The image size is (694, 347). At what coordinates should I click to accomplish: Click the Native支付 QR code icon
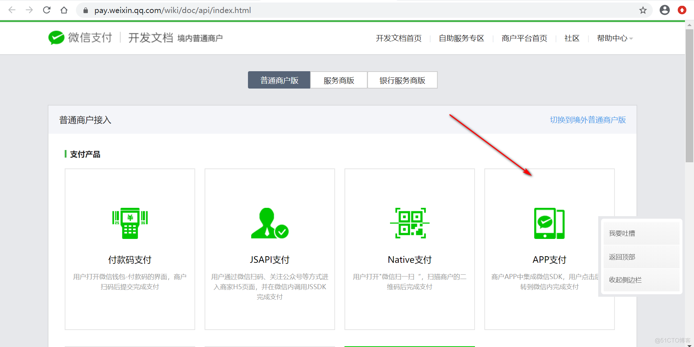point(410,223)
